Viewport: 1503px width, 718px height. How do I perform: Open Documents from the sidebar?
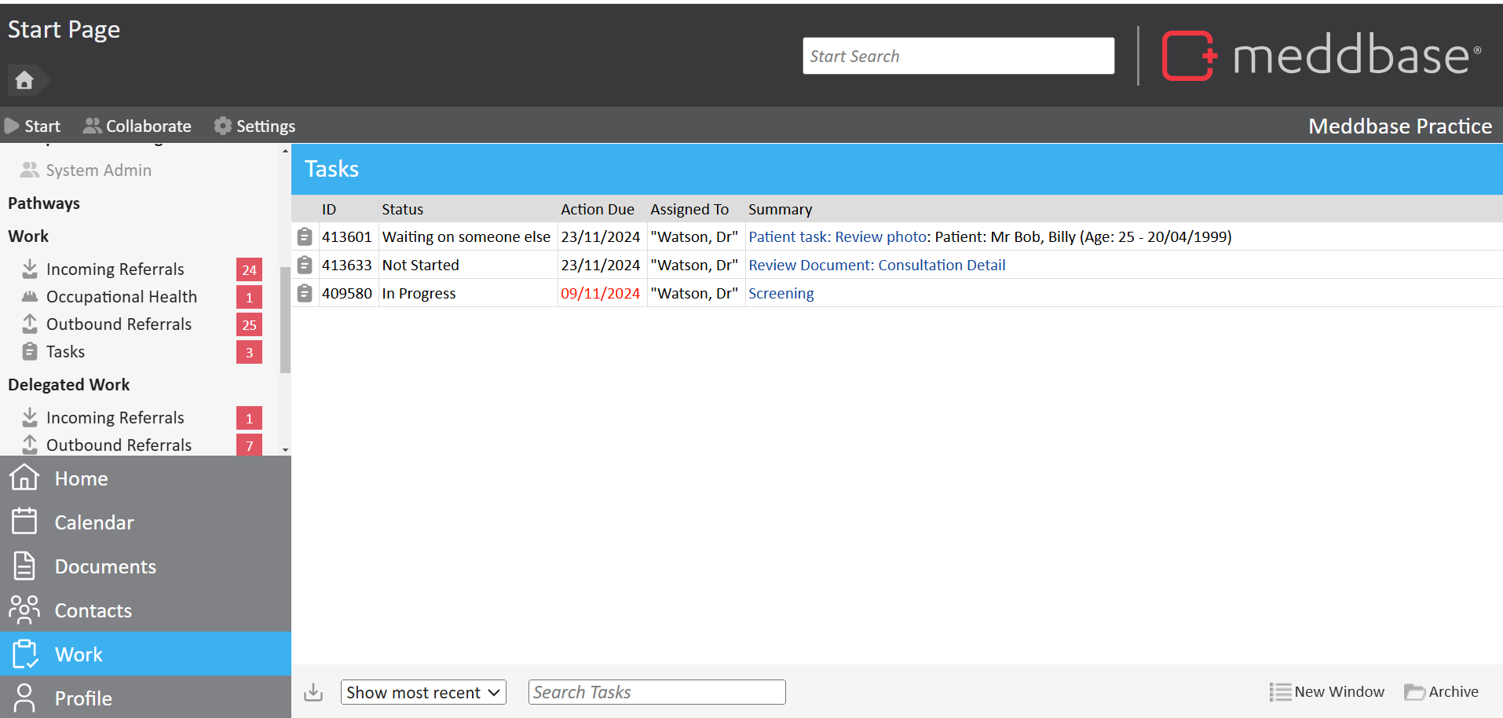[105, 566]
